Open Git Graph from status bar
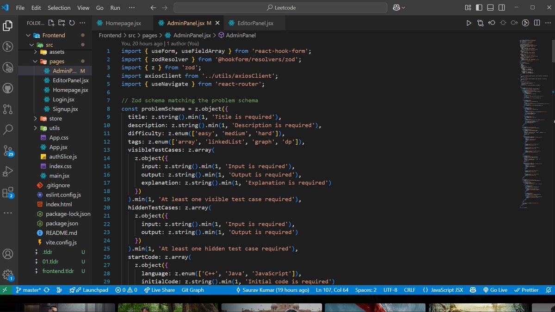The width and height of the screenshot is (555, 312). (192, 290)
